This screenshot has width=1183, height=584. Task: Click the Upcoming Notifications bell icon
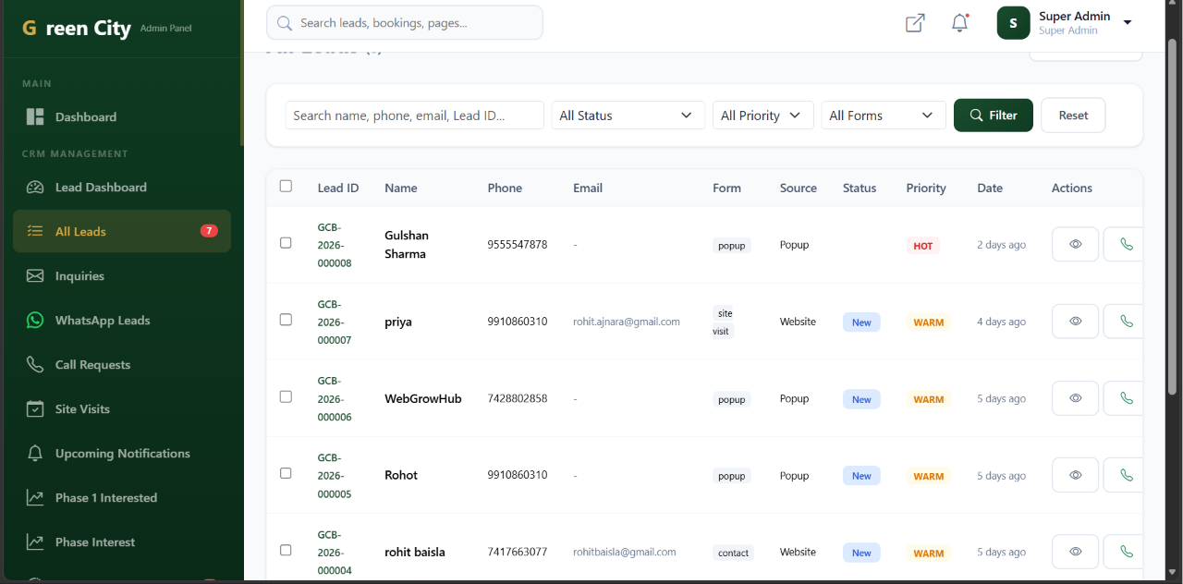(35, 453)
